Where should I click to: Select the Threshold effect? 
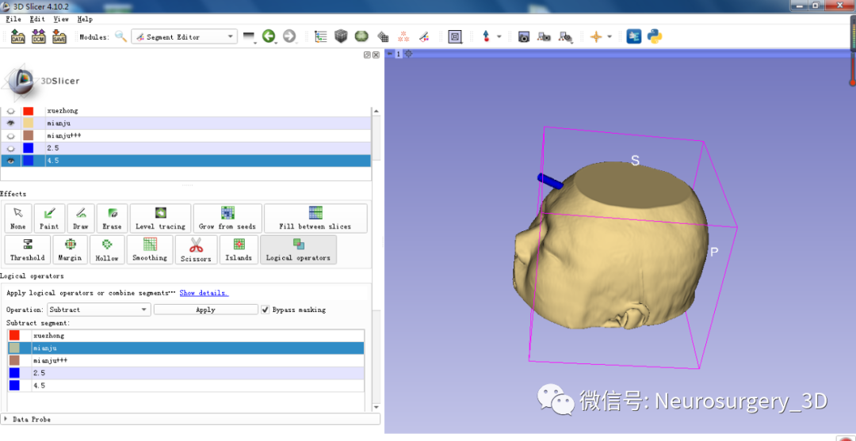coord(27,249)
